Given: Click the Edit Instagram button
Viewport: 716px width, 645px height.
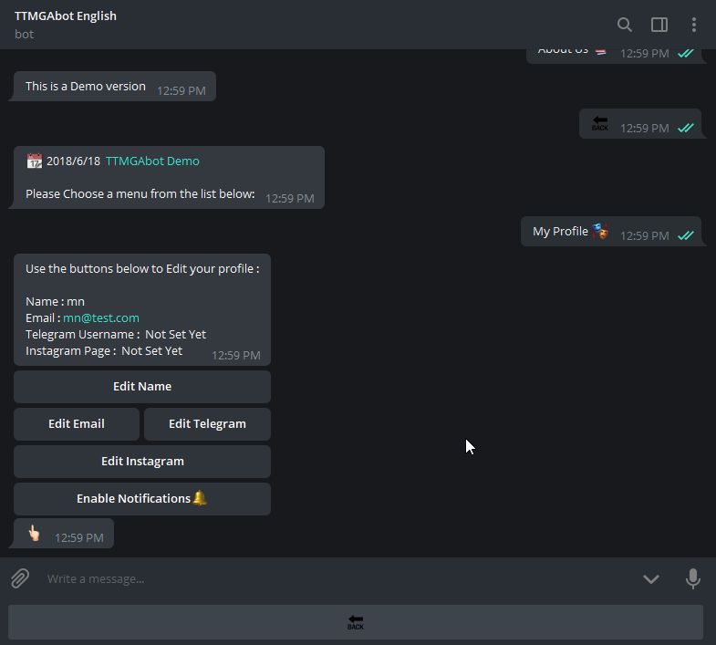Looking at the screenshot, I should [x=142, y=462].
